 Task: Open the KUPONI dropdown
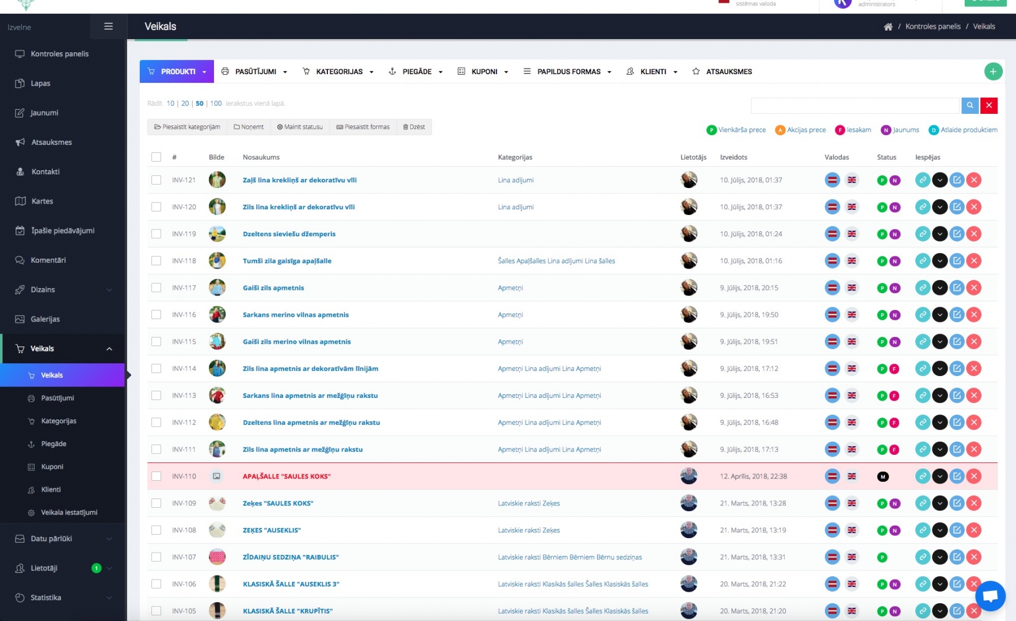pos(483,71)
